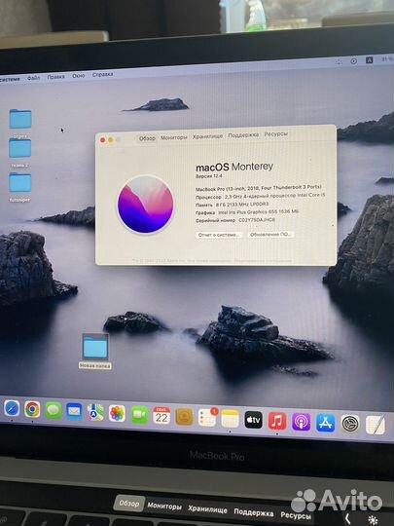The image size is (394, 526).
Task: Open Reminders with the red badge
Action: (207, 417)
